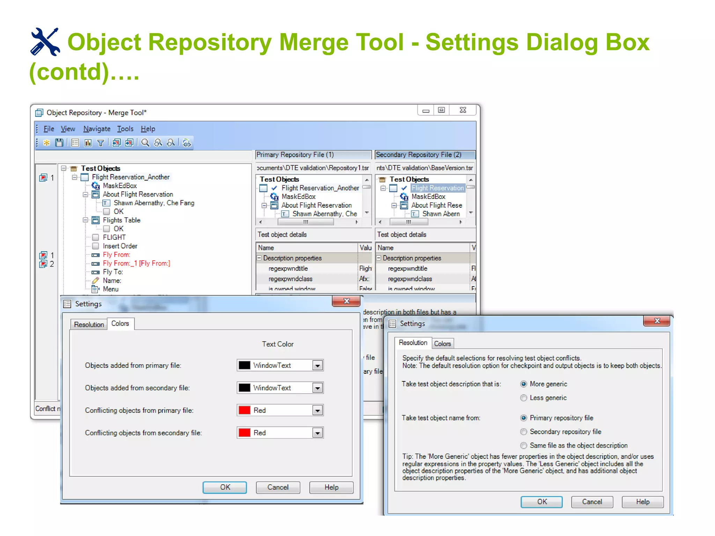Viewport: 715px width, 536px height.
Task: Click Secondary Repository File (2) pane header
Action: click(x=425, y=155)
